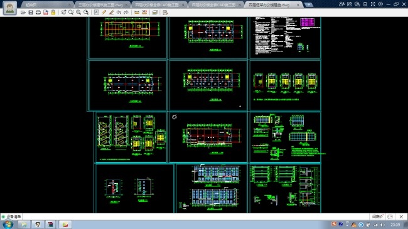Image resolution: width=408 pixels, height=229 pixels.
Task: Choose the ruler measure tool
Action: [137, 12]
